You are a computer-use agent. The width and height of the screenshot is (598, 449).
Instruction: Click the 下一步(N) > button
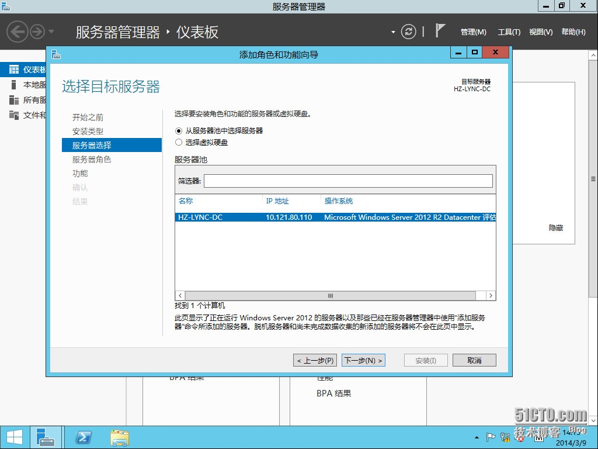click(x=363, y=360)
